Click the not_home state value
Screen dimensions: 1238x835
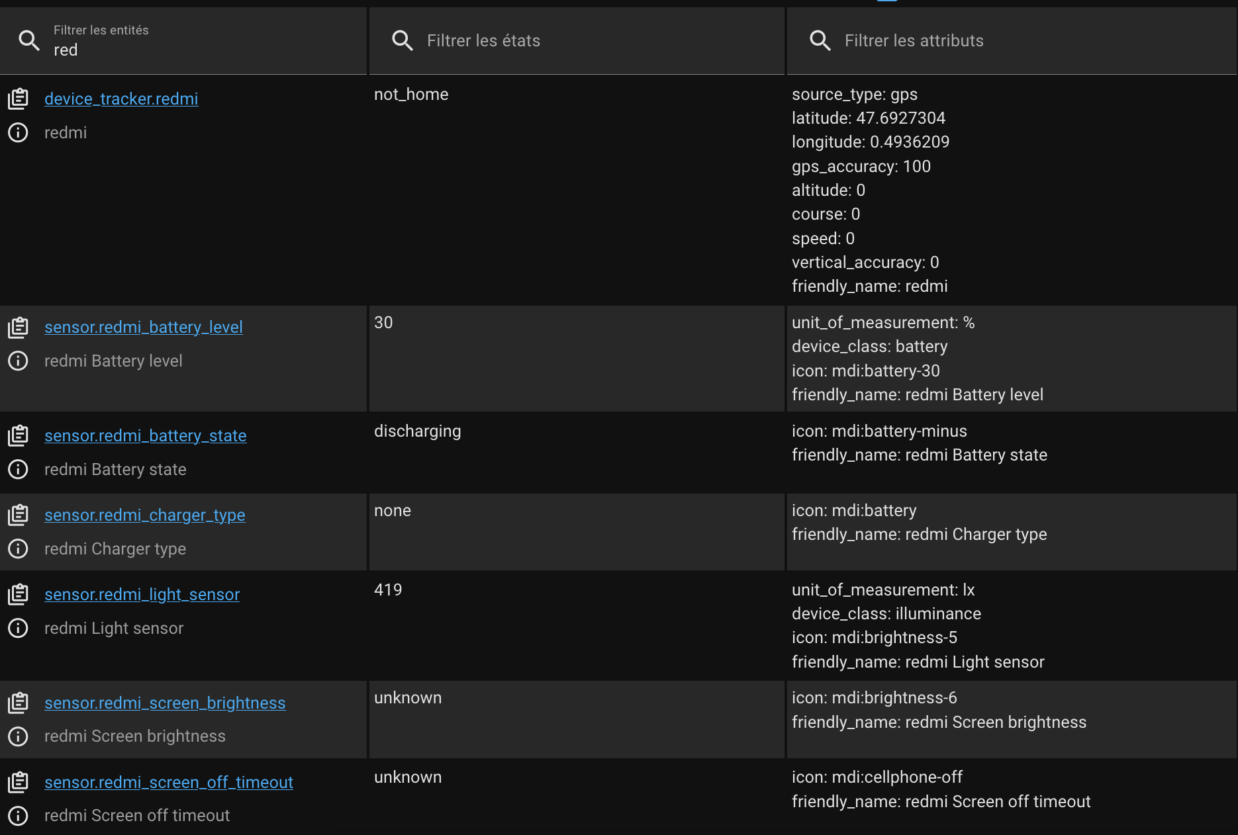point(411,95)
